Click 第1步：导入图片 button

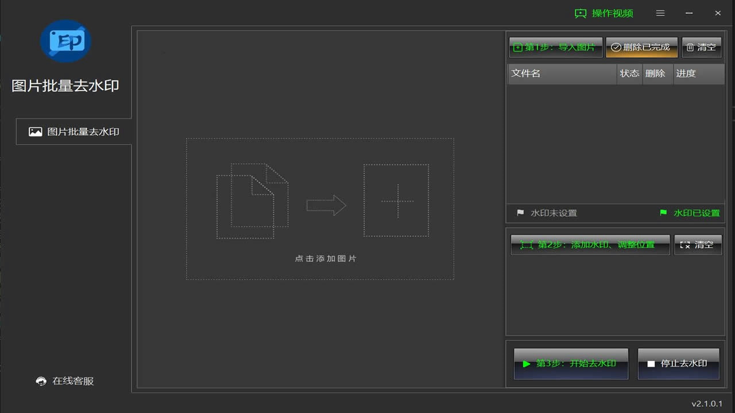click(x=555, y=48)
